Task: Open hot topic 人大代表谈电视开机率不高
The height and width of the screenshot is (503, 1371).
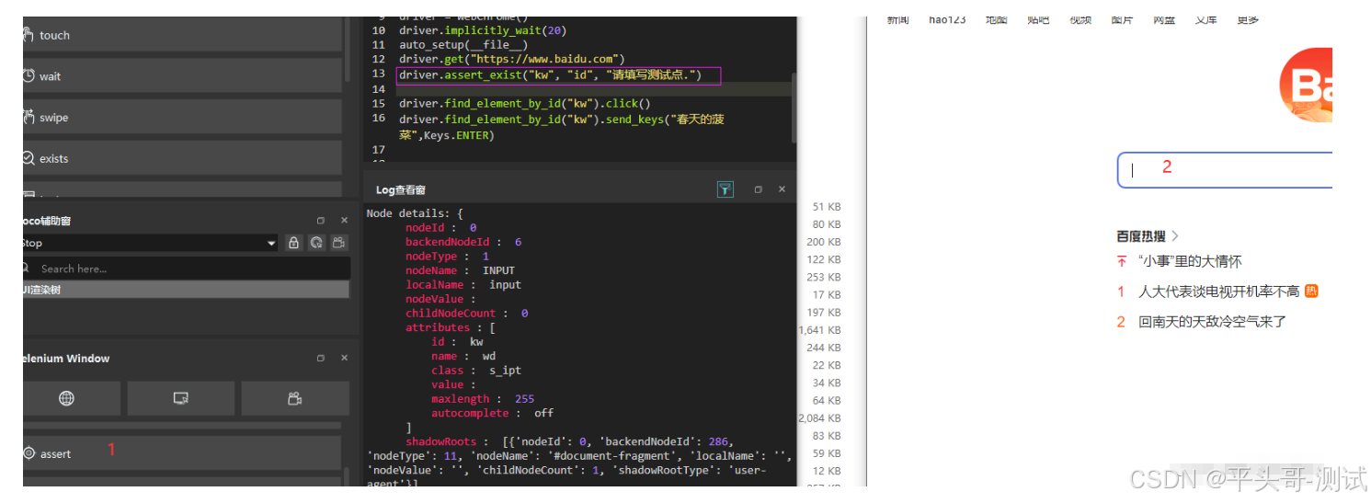Action: click(x=1218, y=292)
